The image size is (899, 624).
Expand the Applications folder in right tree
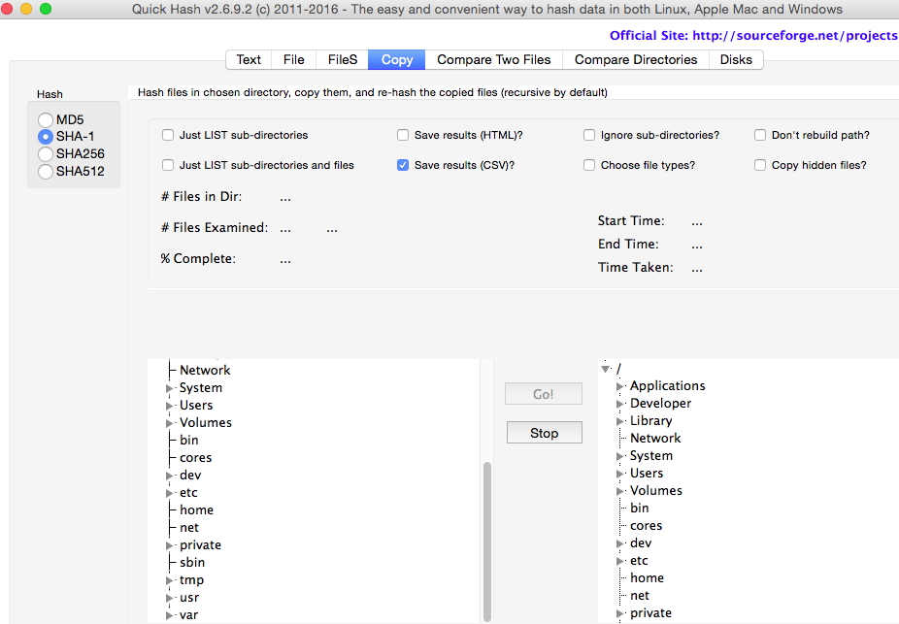[x=620, y=386]
